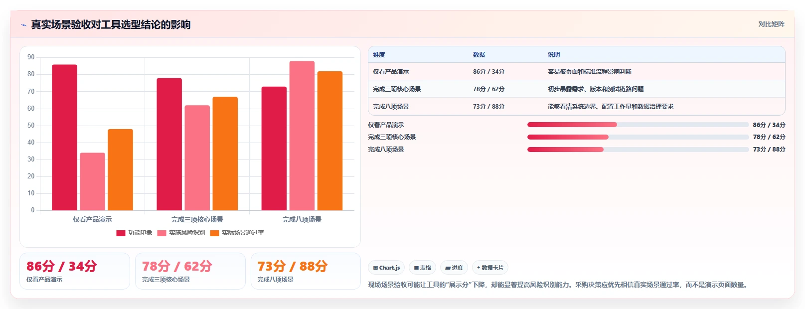The image size is (805, 309).
Task: Click the 完成八项场景 progress bar
Action: click(x=638, y=150)
